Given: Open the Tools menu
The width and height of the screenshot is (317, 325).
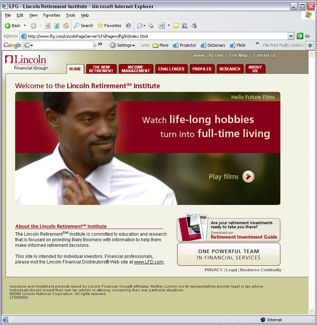Looking at the screenshot, I should (71, 15).
